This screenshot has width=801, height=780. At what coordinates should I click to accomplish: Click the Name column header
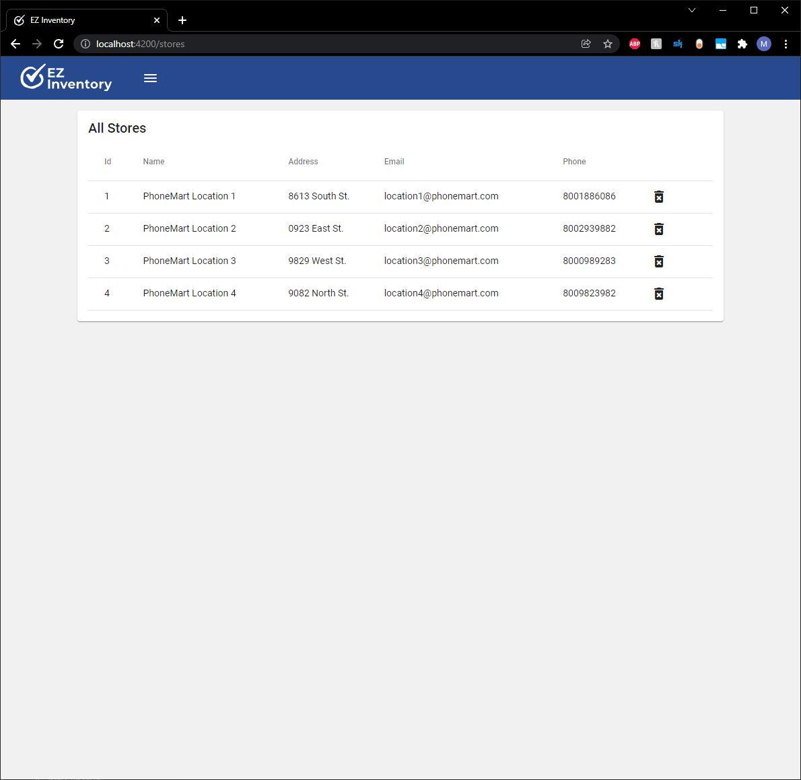(153, 162)
